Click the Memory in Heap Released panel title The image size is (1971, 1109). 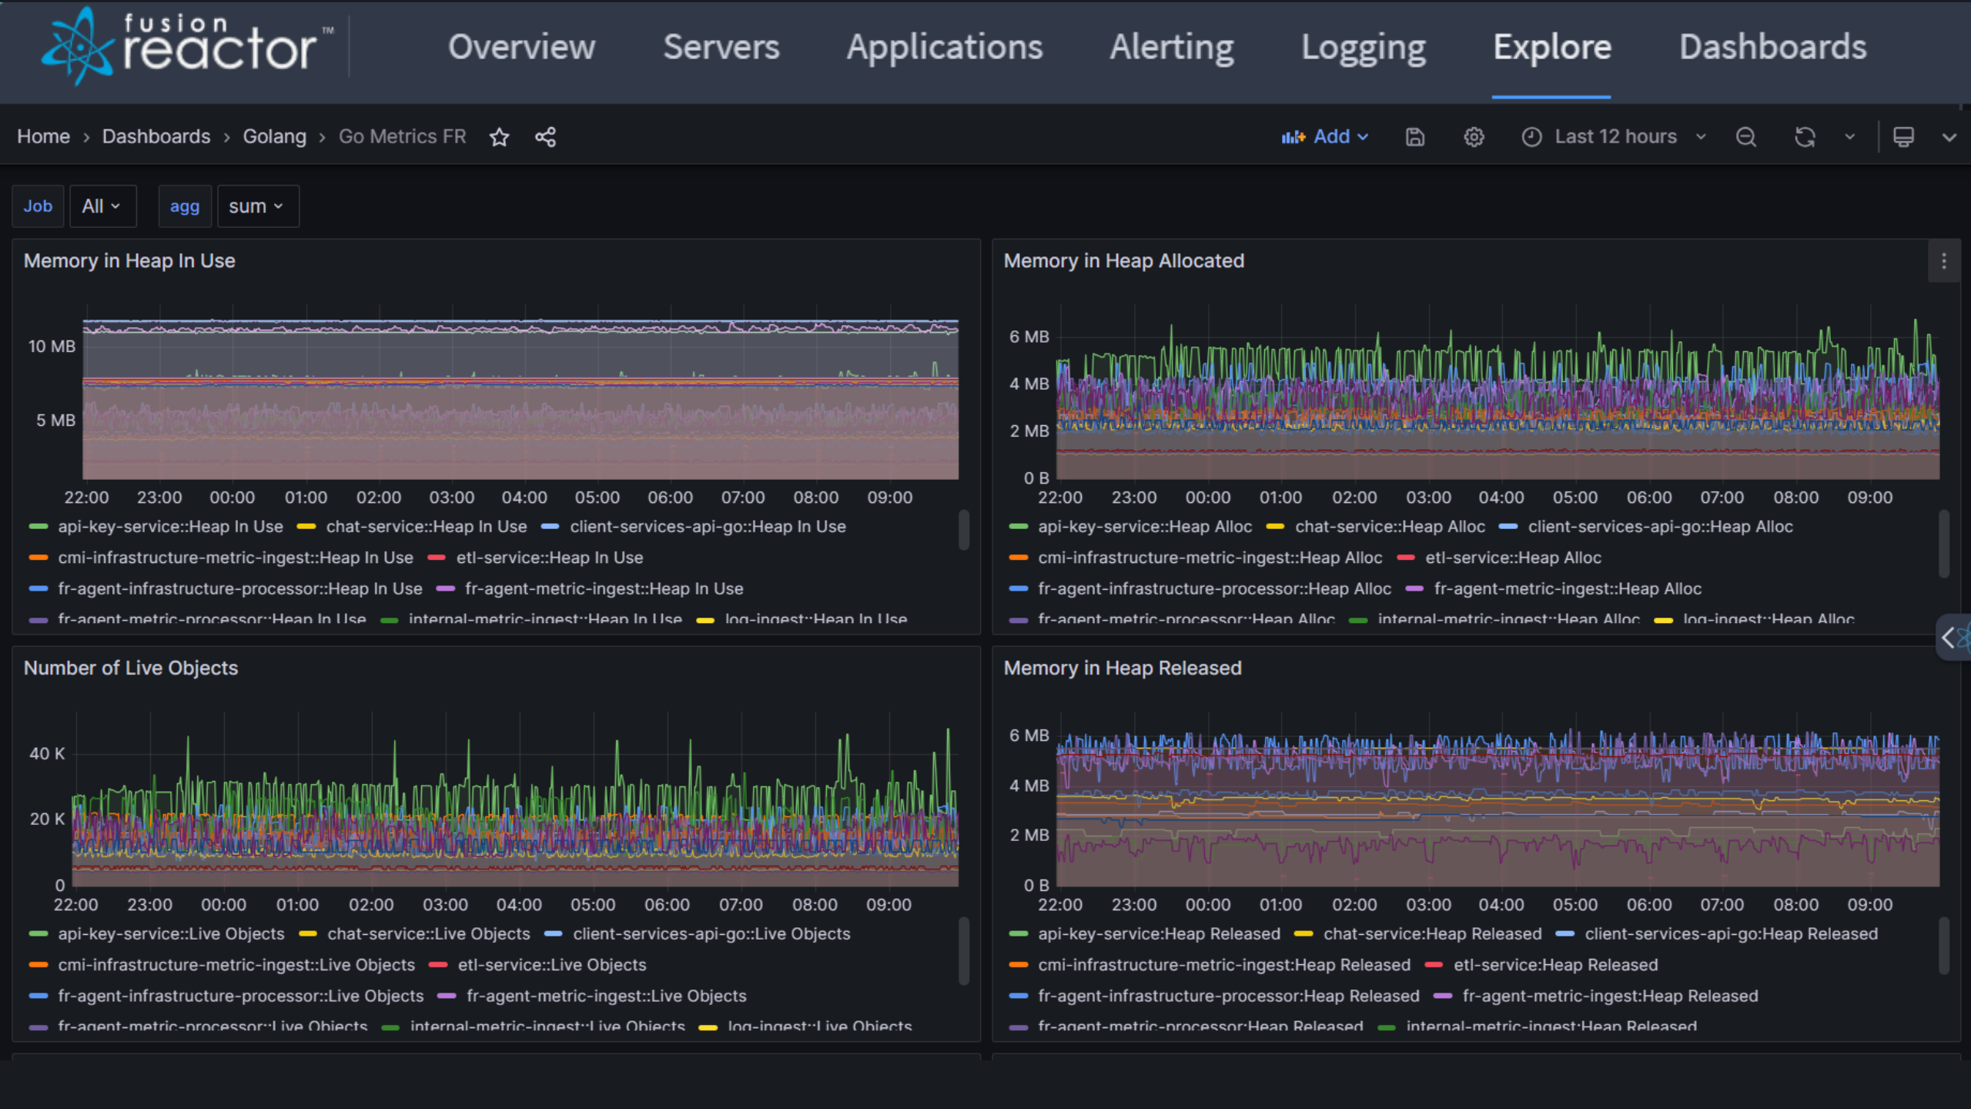[x=1123, y=668]
